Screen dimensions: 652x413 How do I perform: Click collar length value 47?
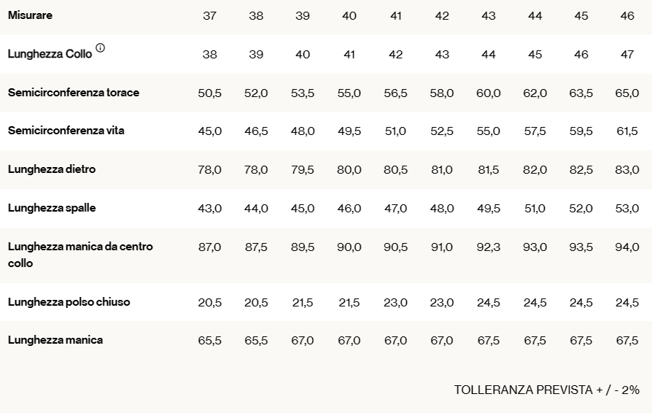coord(627,55)
